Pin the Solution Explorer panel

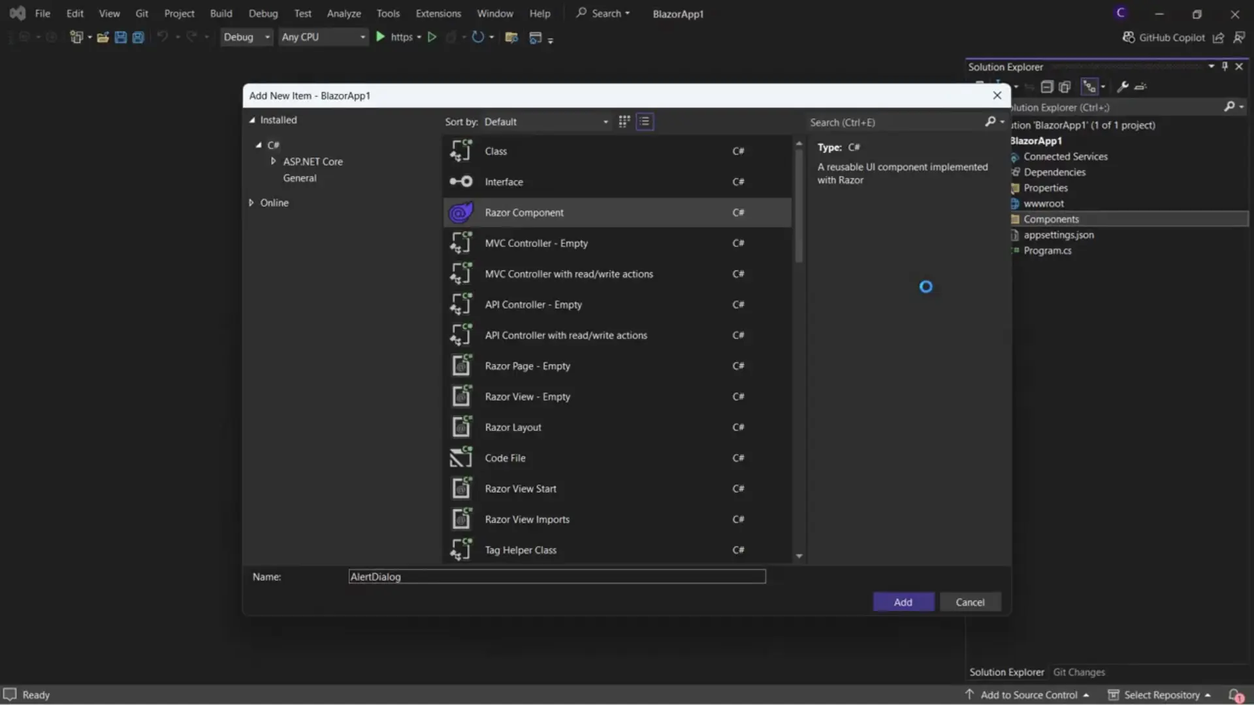click(x=1225, y=66)
